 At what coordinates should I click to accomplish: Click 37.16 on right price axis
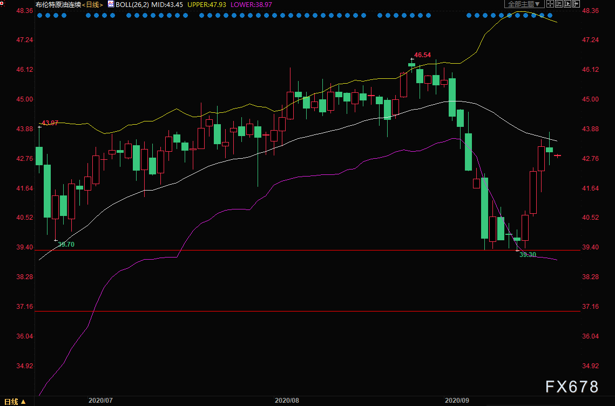(590, 306)
